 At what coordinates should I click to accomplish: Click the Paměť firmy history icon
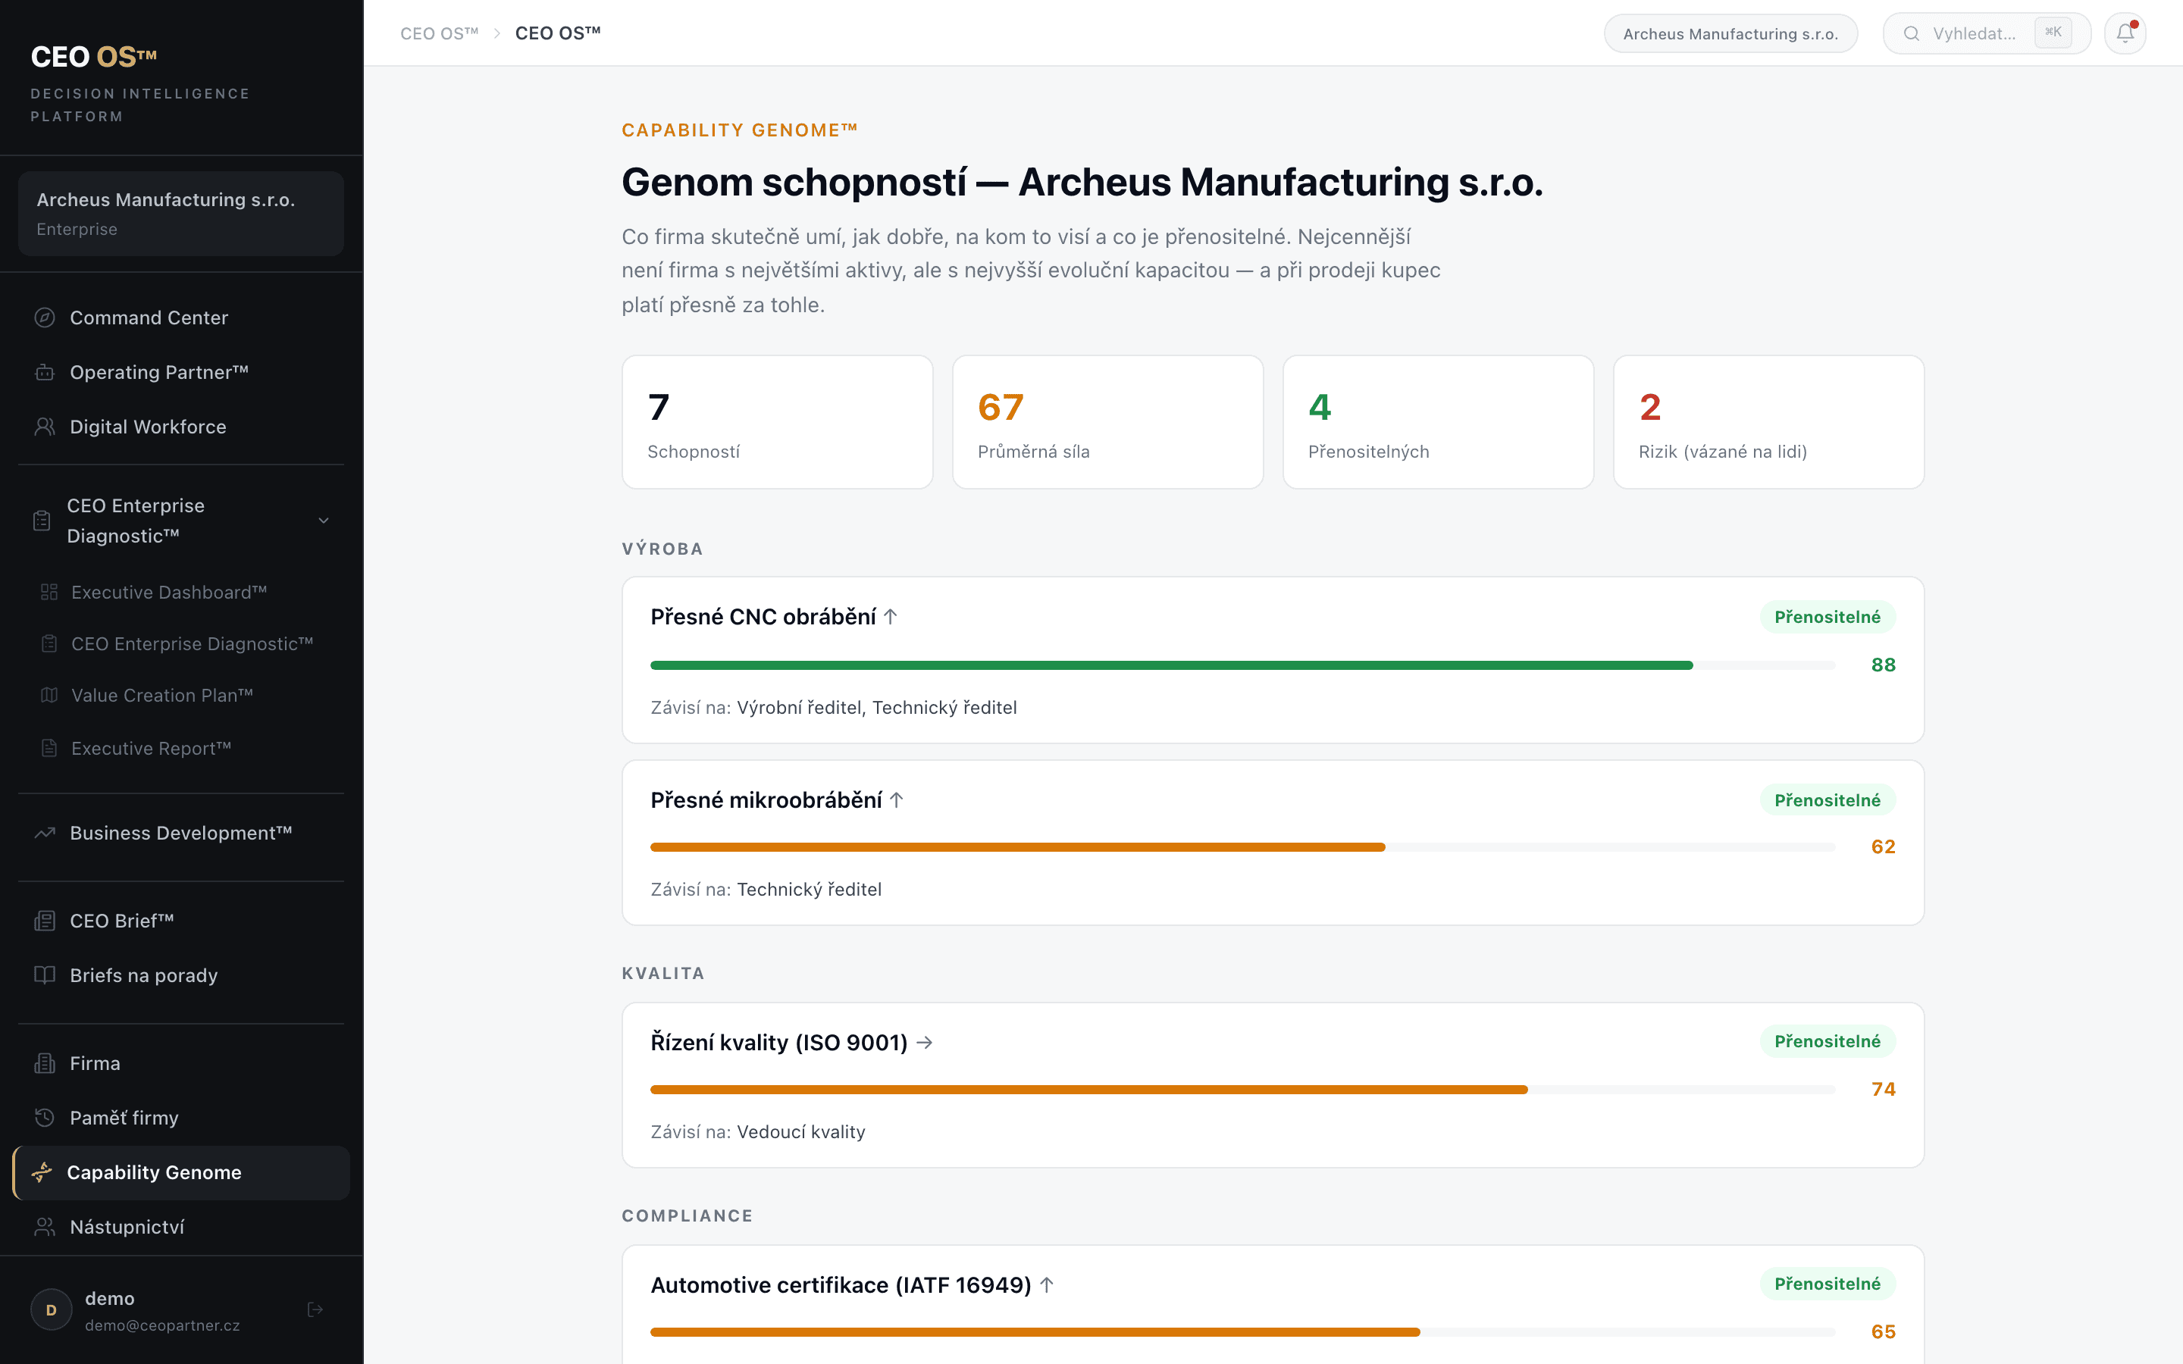[x=44, y=1118]
